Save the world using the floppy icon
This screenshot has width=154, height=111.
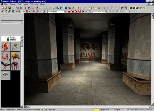[10, 8]
